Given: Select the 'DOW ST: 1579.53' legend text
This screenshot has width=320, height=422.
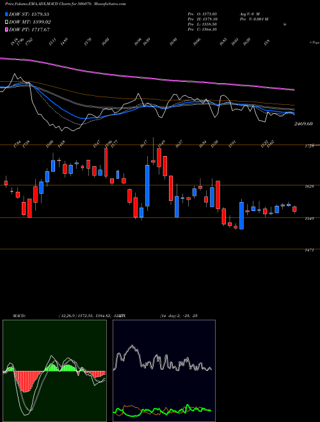Looking at the screenshot, I should pyautogui.click(x=29, y=14).
